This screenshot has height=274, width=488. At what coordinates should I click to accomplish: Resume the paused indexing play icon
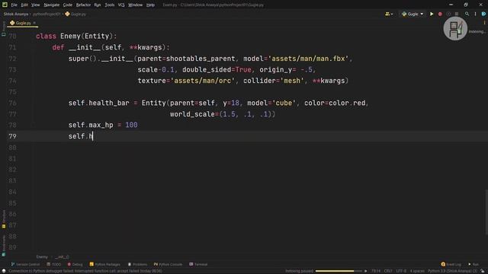(366, 271)
